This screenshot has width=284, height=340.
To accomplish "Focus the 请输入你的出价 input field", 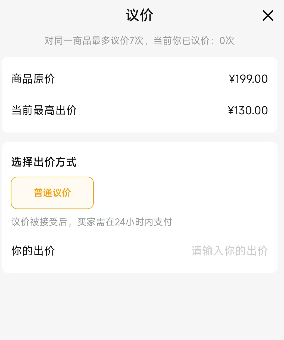I will pos(229,251).
